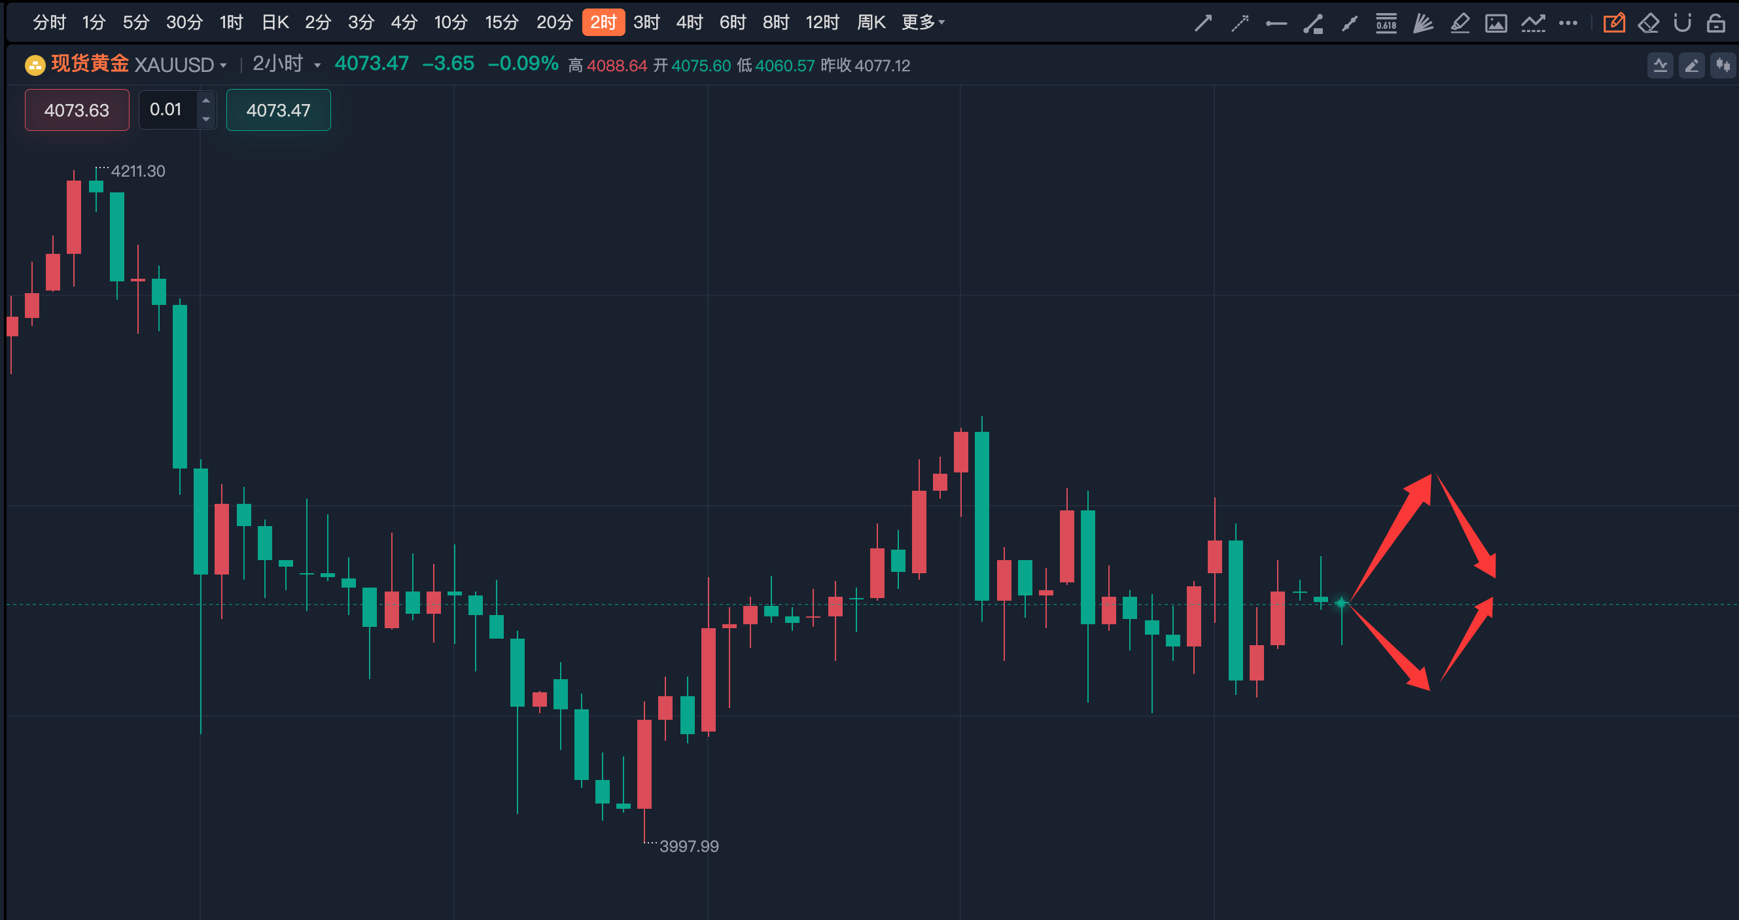Switch to the 周K weekly chart tab
Viewport: 1739px width, 920px height.
871,22
